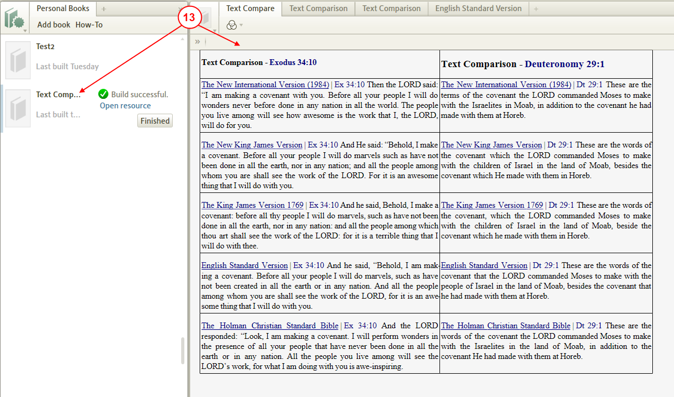Image resolution: width=674 pixels, height=397 pixels.
Task: Add a new tab next to Personal Books
Action: [104, 9]
